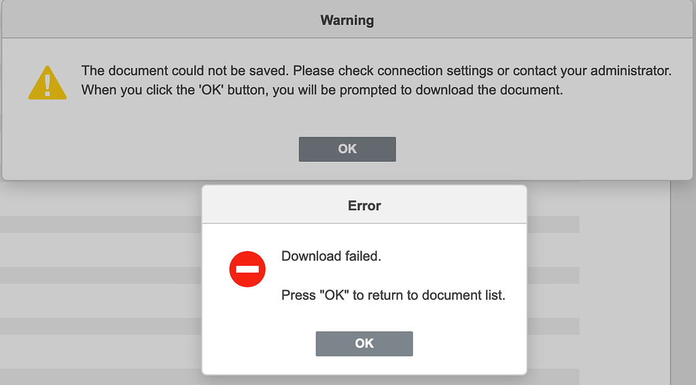Click the "Warning" dialog title text
This screenshot has width=696, height=385.
(x=347, y=20)
